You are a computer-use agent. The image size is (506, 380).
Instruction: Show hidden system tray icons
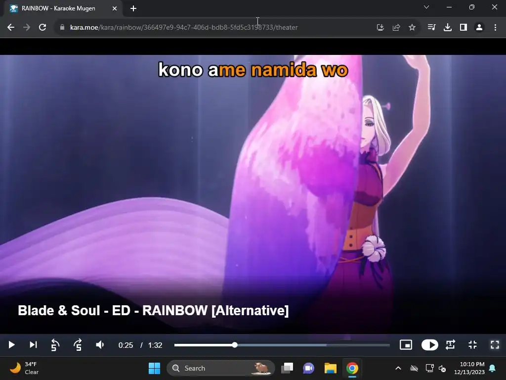pyautogui.click(x=398, y=368)
